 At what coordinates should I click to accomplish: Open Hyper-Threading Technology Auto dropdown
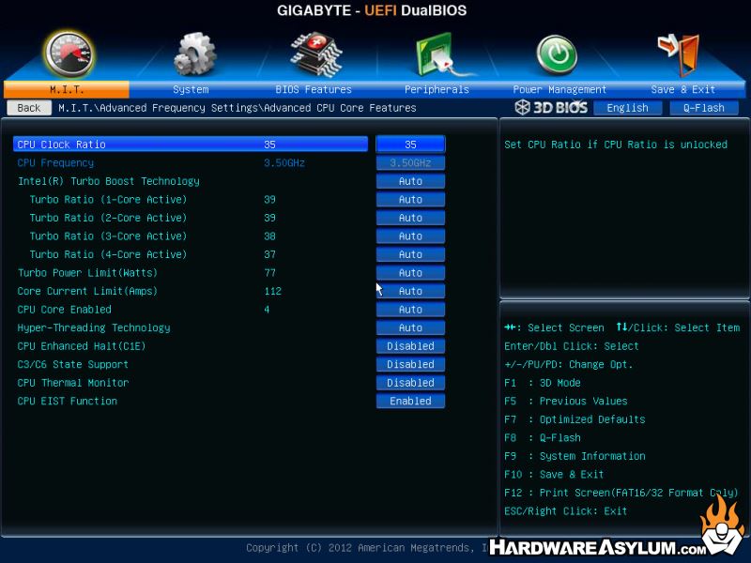[x=410, y=327]
